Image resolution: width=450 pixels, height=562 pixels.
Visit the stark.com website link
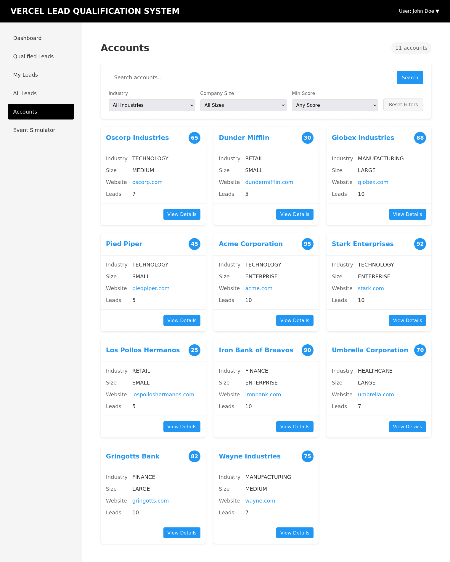coord(371,288)
